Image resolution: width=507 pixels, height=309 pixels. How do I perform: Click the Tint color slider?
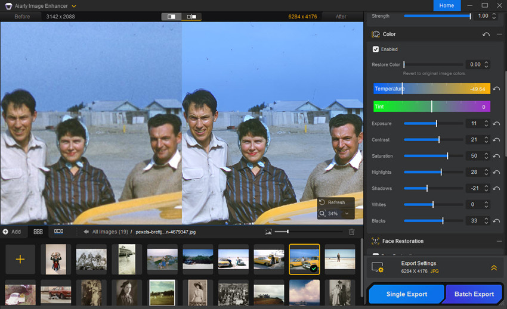(x=432, y=107)
